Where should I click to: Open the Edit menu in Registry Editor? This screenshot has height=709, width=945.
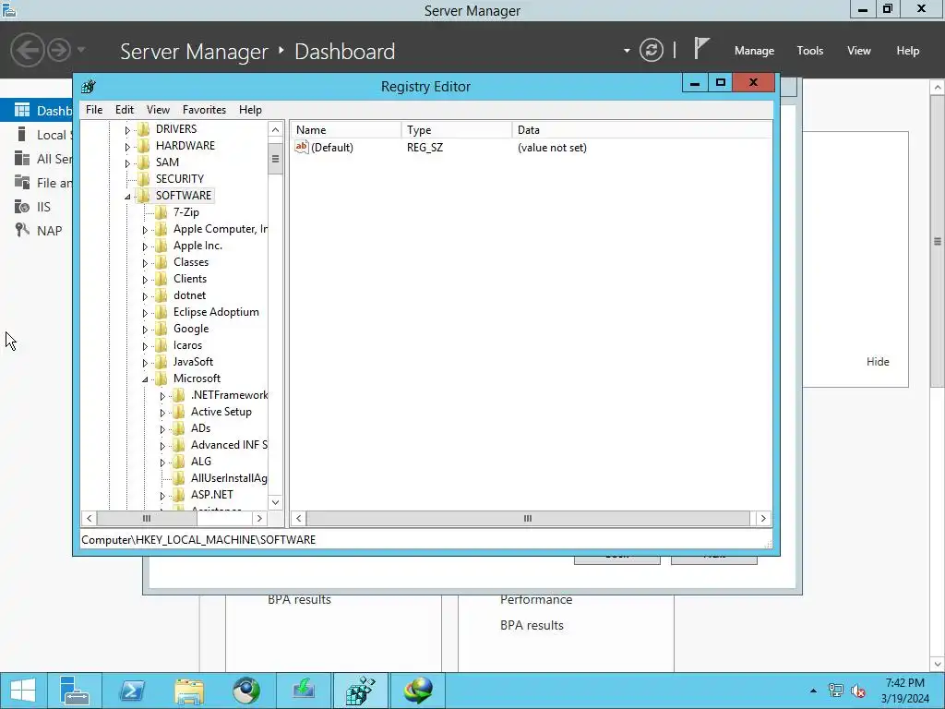(125, 110)
